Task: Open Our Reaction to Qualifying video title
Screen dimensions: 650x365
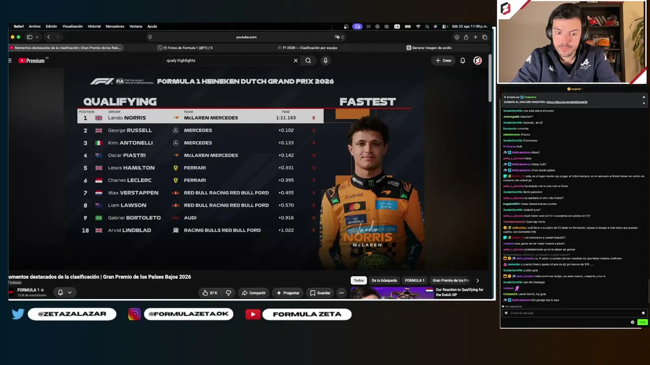Action: (460, 292)
